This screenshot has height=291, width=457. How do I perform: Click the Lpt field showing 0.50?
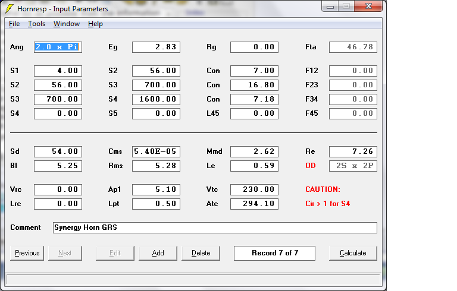(156, 204)
